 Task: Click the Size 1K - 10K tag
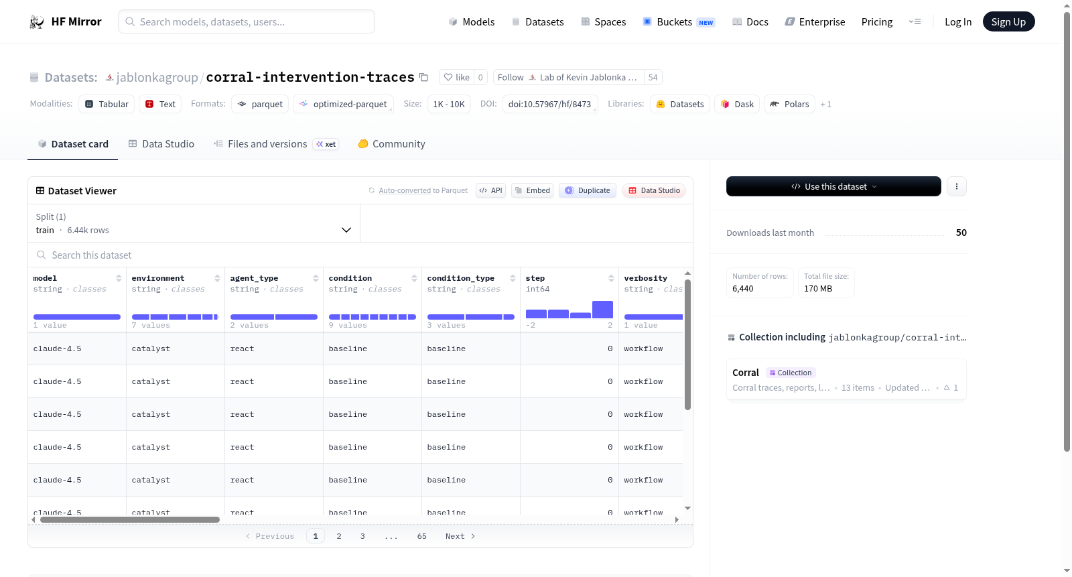point(449,104)
